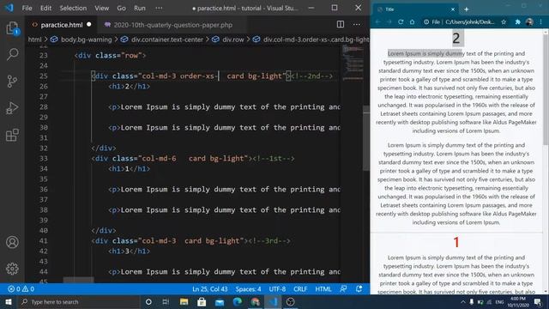Change encoding via UTF-8
The height and width of the screenshot is (309, 549).
tap(277, 289)
